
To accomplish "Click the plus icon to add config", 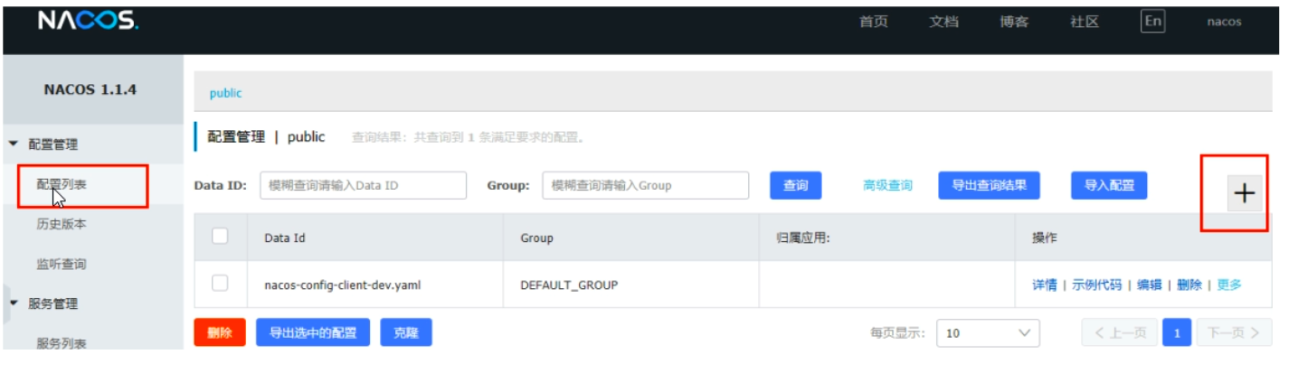I will tap(1245, 193).
